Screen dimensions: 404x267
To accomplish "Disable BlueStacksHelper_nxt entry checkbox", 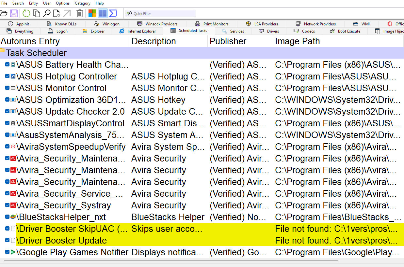I will pos(8,217).
